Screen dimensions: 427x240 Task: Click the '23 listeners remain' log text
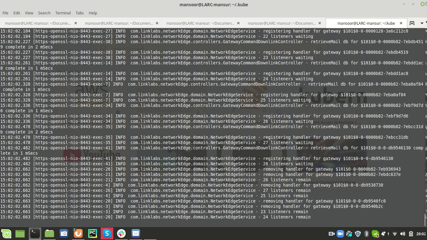[x=284, y=212]
